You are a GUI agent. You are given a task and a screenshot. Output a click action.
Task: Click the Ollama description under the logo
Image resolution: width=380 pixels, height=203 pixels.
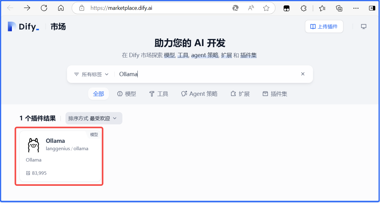[x=34, y=160]
